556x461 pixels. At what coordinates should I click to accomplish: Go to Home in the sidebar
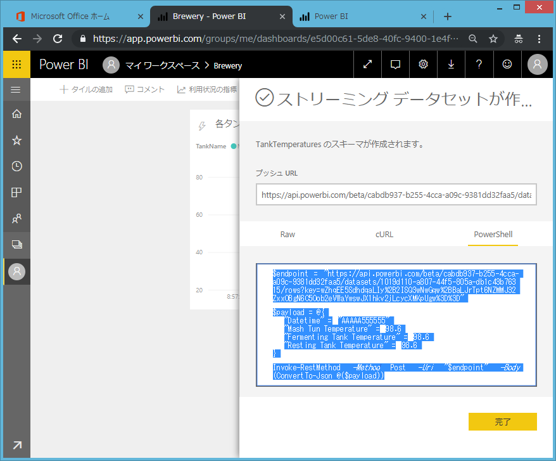pos(16,114)
